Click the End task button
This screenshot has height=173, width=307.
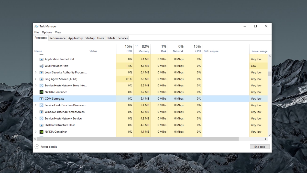260,147
